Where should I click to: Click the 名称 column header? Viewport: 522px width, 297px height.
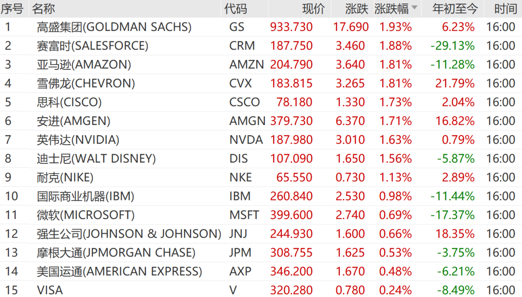[43, 9]
